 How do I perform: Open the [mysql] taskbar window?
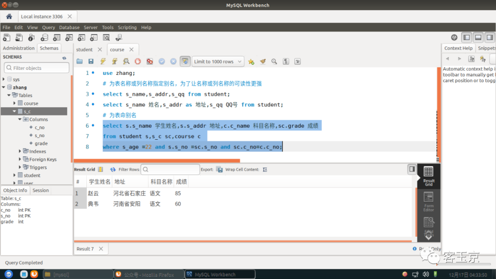78,274
